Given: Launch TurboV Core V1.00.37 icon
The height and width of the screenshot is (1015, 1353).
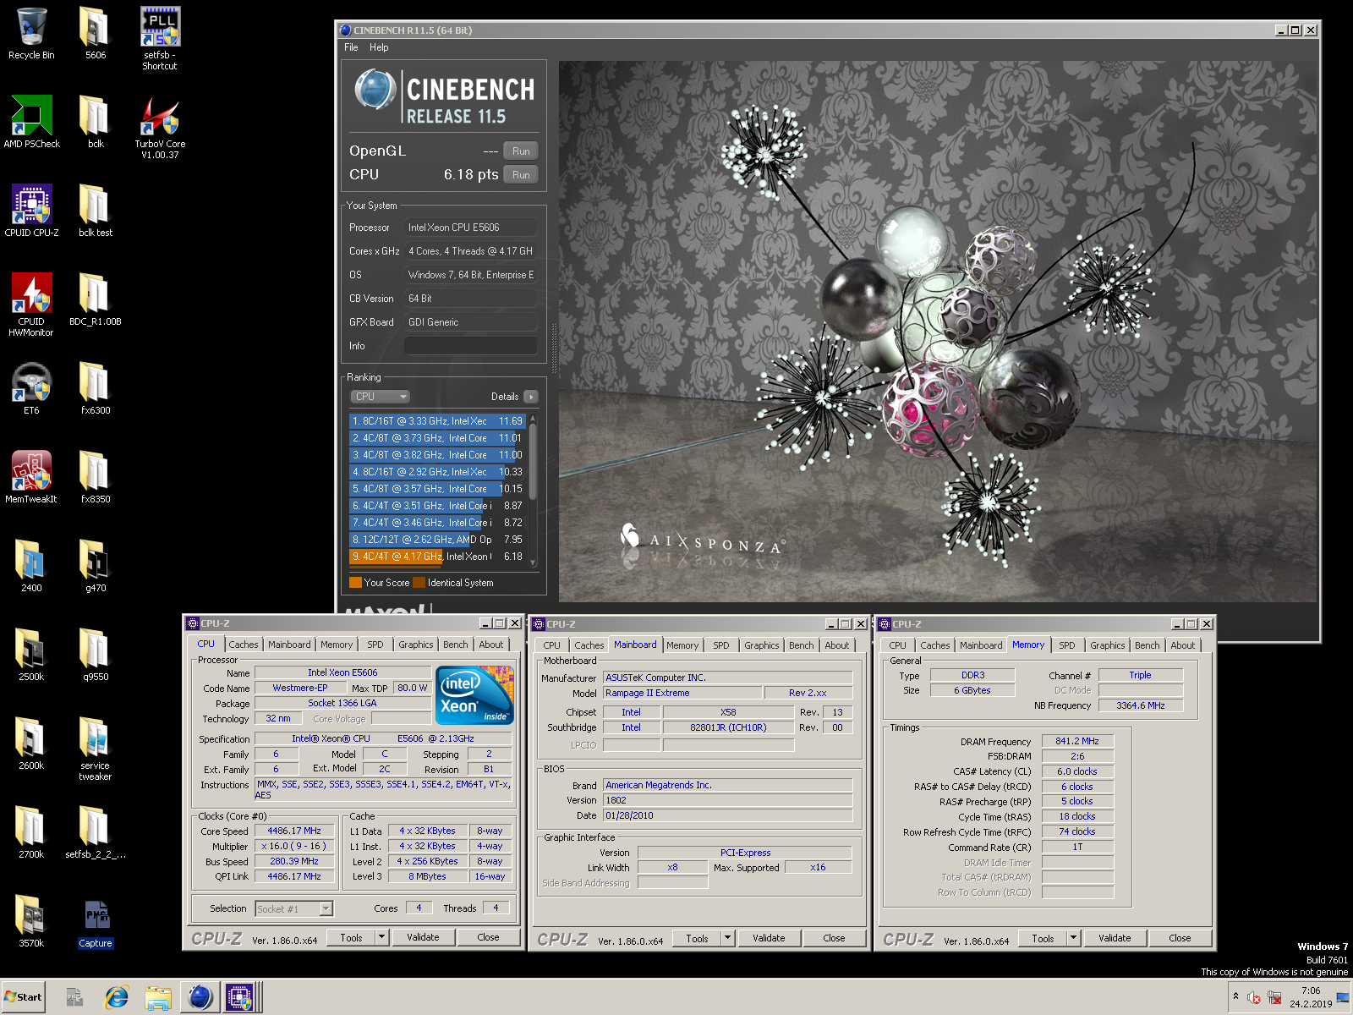Looking at the screenshot, I should pyautogui.click(x=160, y=127).
